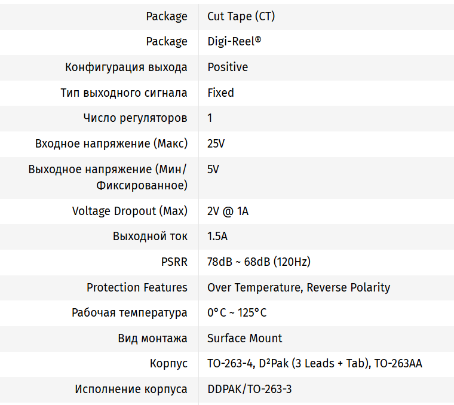Select the "Конфигурация выхода" label
Viewport: 454px width, 405px height.
(126, 67)
